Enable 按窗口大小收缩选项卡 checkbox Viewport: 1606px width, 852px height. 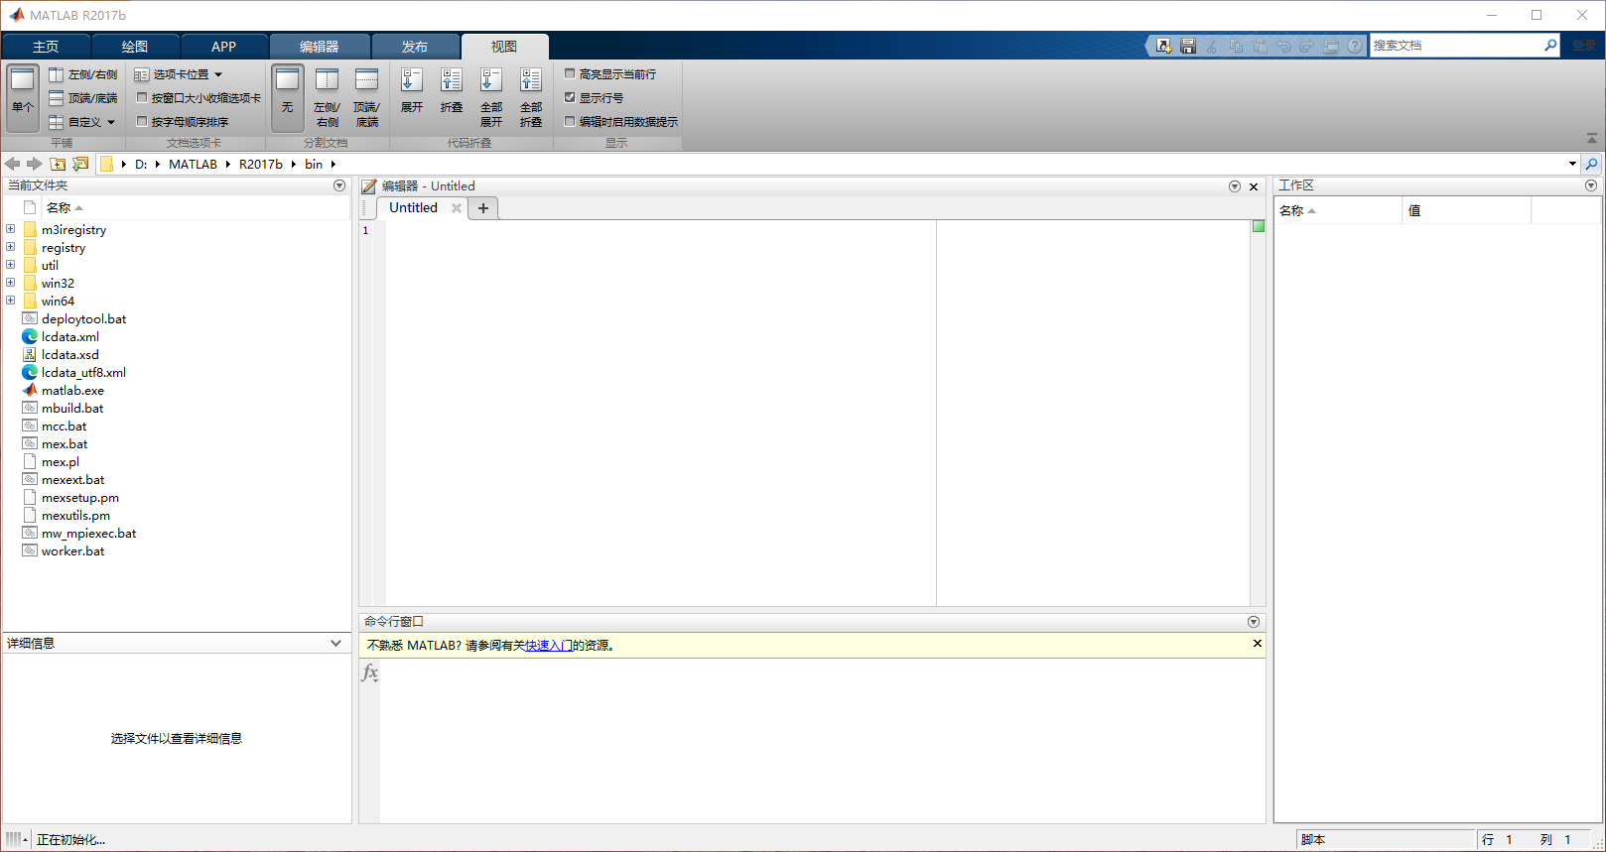[x=142, y=97]
